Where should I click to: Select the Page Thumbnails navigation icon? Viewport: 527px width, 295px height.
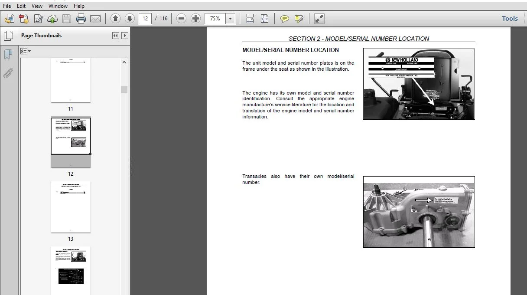pos(8,36)
